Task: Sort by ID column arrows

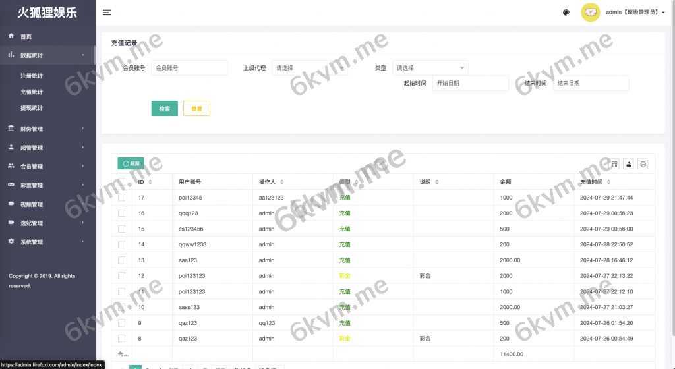Action: click(x=150, y=182)
